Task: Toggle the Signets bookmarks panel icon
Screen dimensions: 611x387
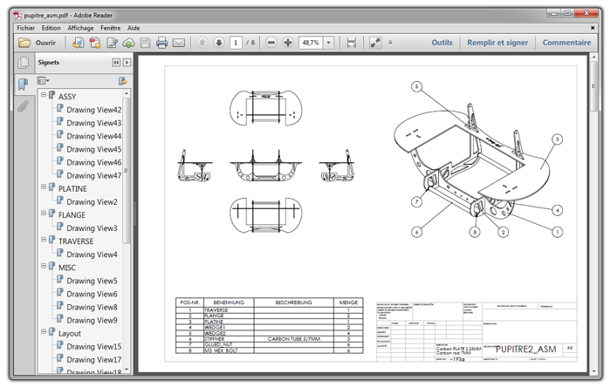Action: coord(24,85)
